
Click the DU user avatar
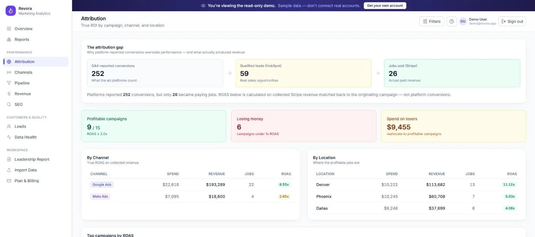pos(463,21)
